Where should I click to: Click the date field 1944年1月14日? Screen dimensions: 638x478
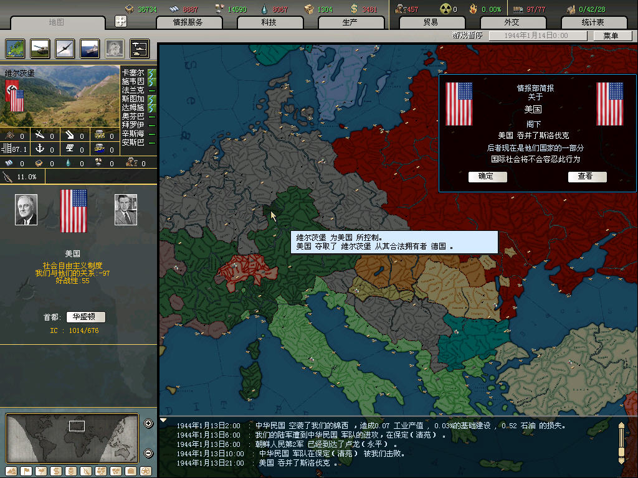pos(538,35)
